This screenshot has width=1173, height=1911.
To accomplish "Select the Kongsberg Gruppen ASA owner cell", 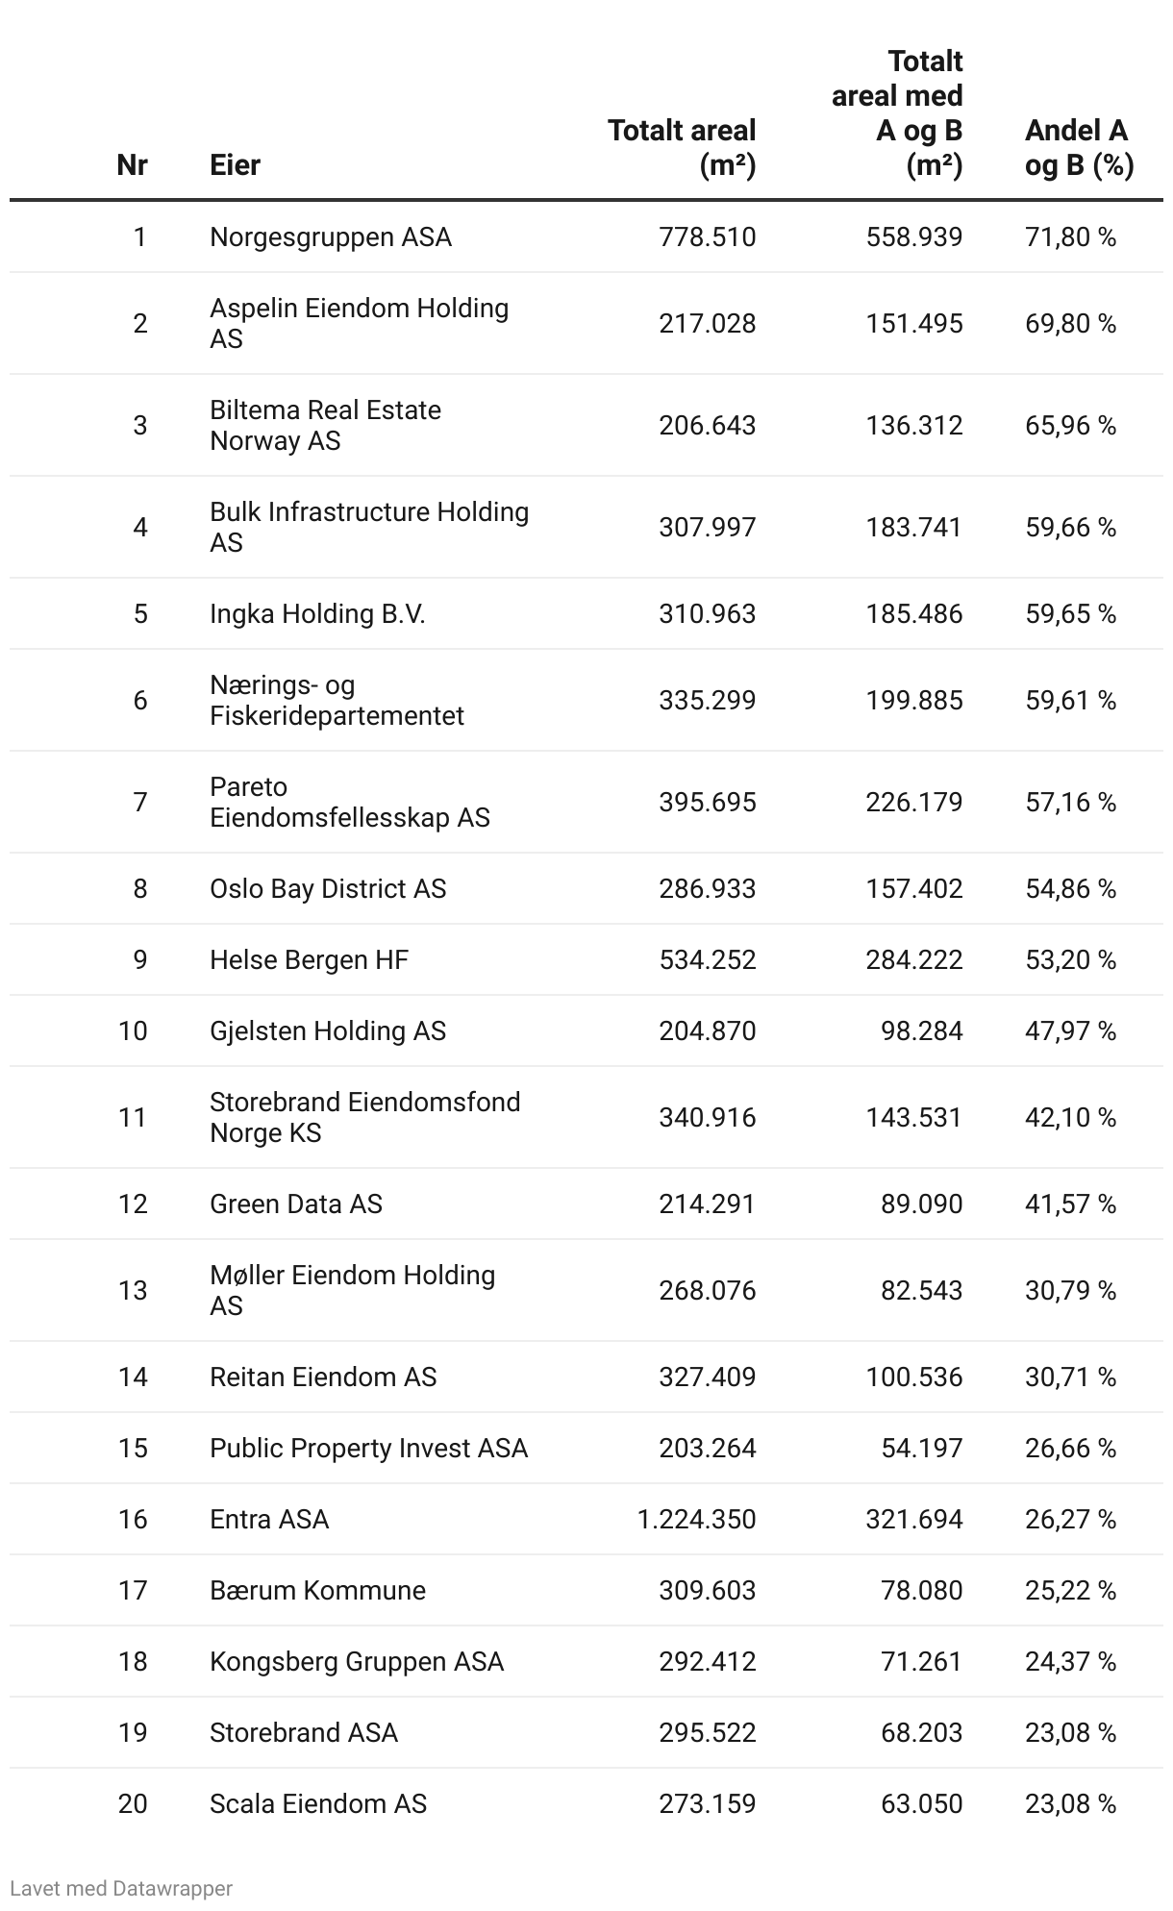I will pyautogui.click(x=357, y=1661).
